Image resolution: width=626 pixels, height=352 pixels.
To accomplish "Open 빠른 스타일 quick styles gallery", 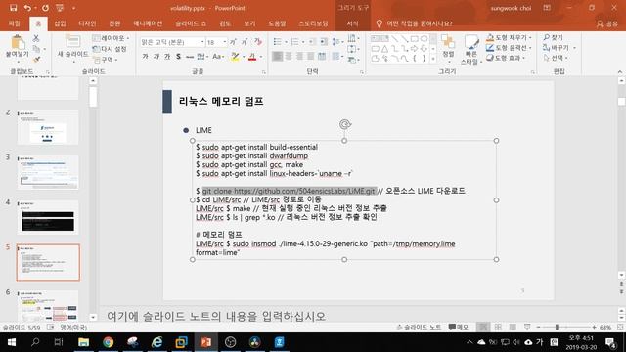I will point(471,50).
